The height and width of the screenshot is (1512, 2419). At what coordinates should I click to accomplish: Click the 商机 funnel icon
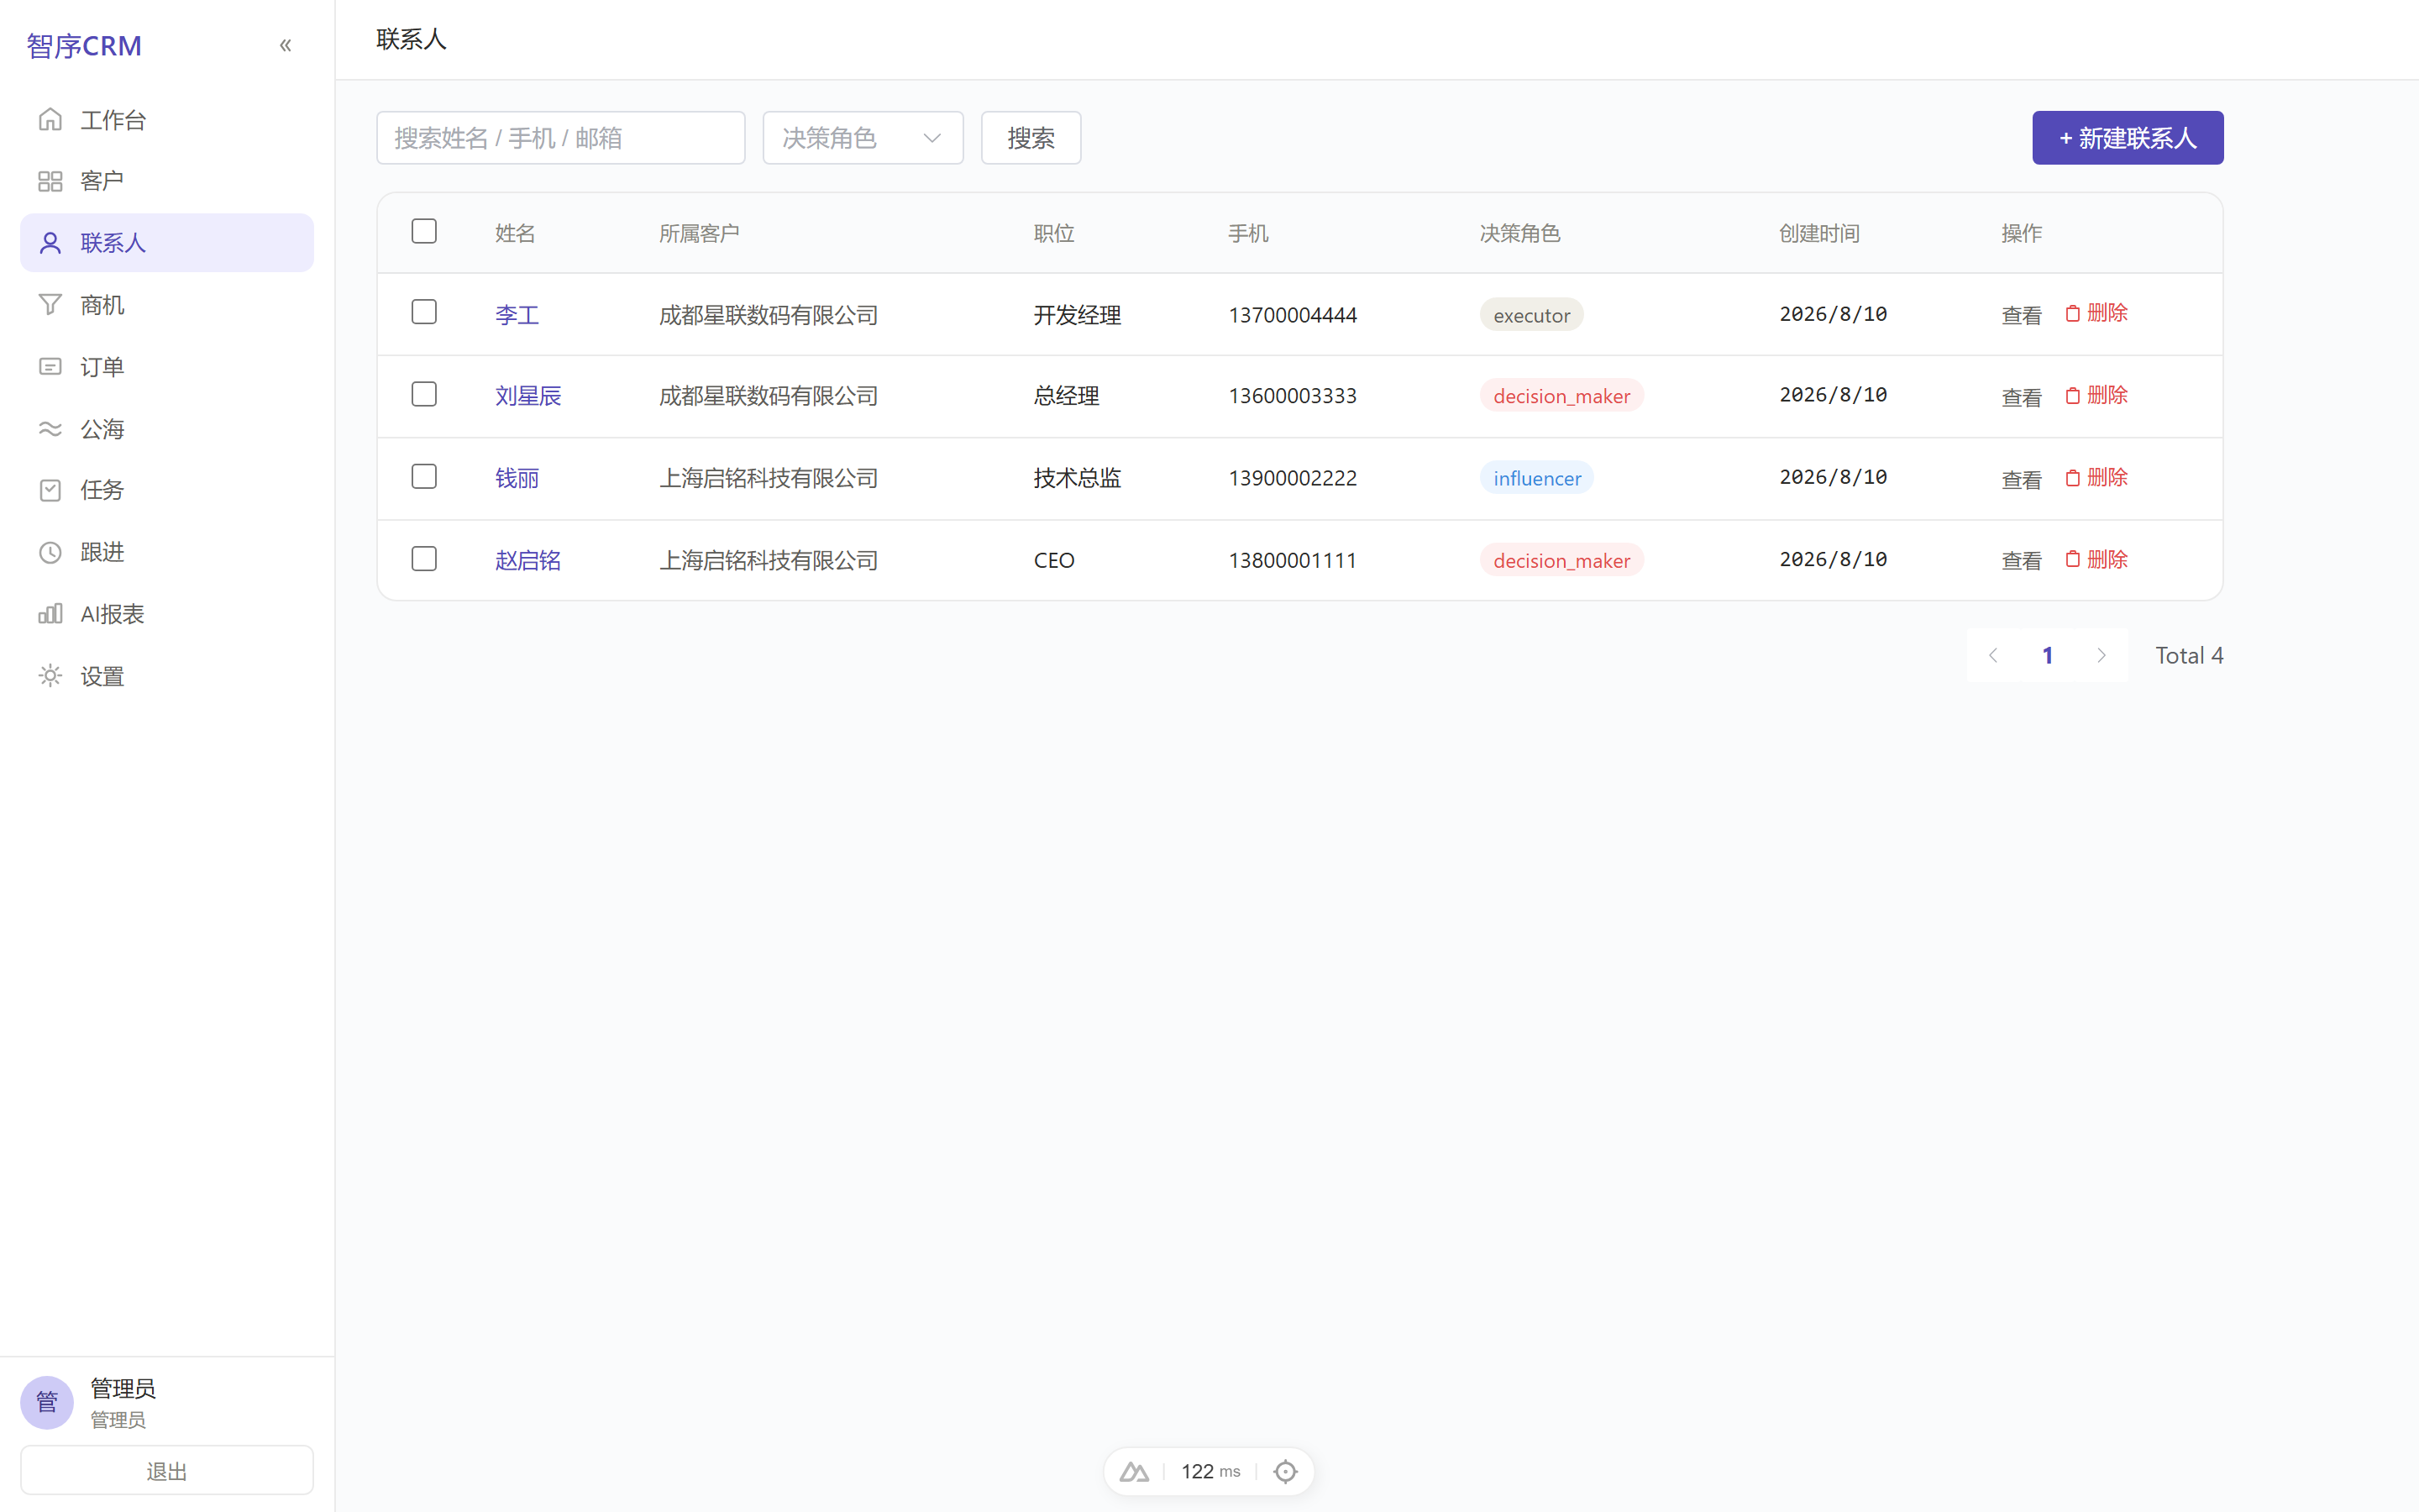tap(50, 304)
